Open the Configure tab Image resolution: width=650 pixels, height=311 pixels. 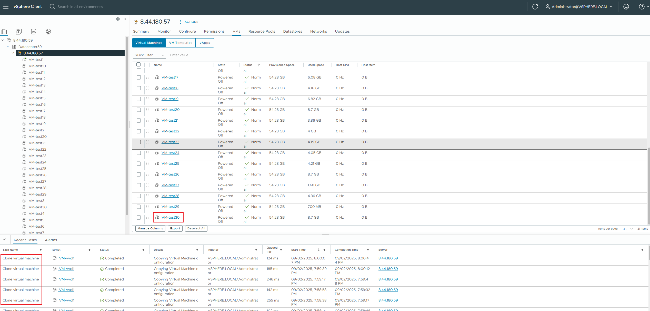187,31
